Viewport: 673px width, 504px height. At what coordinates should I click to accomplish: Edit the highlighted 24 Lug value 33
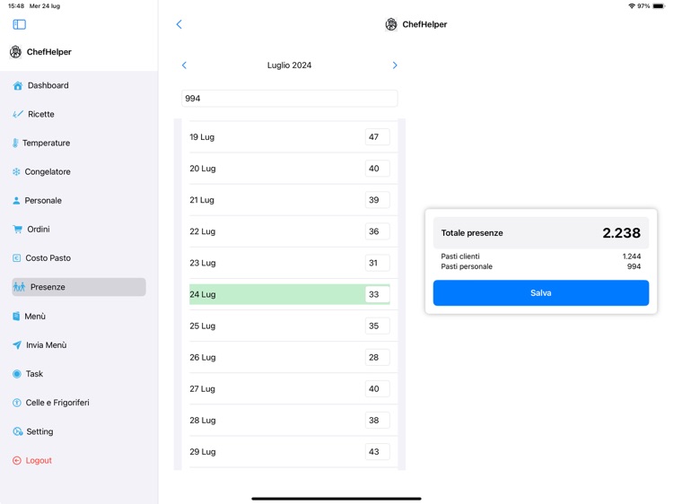tap(377, 294)
